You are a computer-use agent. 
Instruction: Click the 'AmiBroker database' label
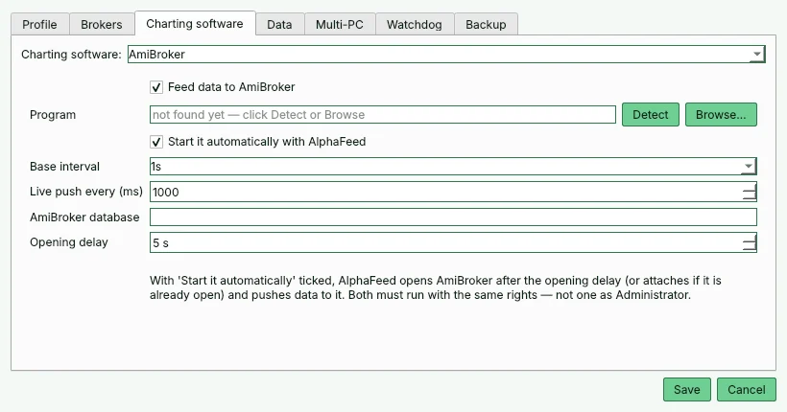[x=84, y=217]
